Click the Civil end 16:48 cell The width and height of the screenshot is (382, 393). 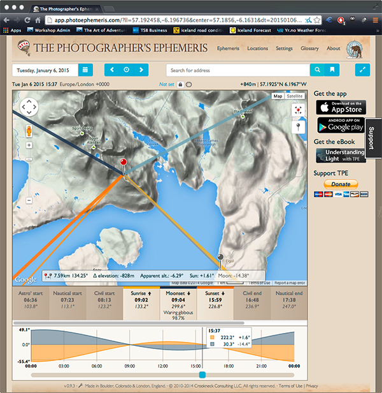click(x=252, y=303)
